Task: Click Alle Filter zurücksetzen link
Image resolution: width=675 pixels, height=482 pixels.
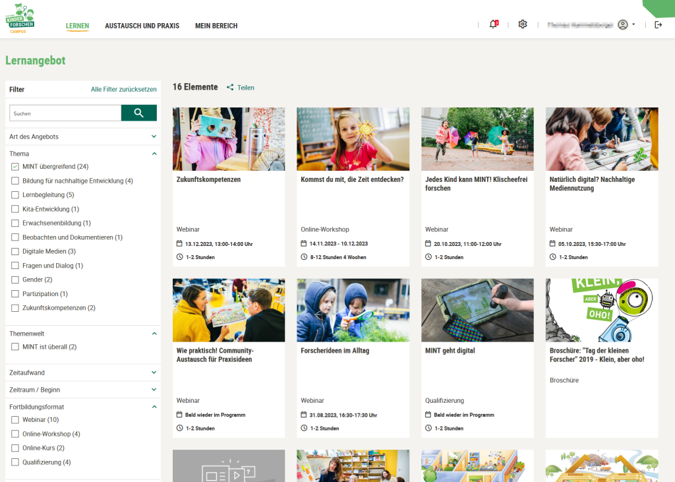Action: pos(123,89)
